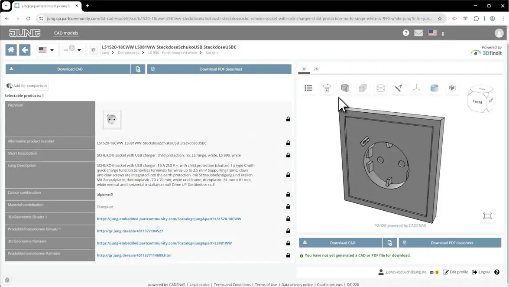Viewport: 509px width, 287px height.
Task: Change language via header US flag
Action: (432, 33)
